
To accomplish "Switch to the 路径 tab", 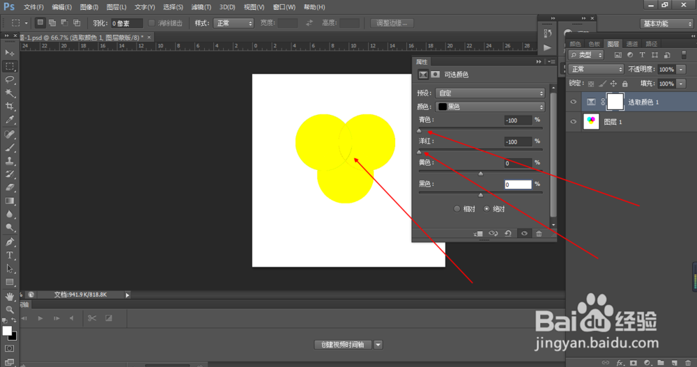I will [x=651, y=44].
